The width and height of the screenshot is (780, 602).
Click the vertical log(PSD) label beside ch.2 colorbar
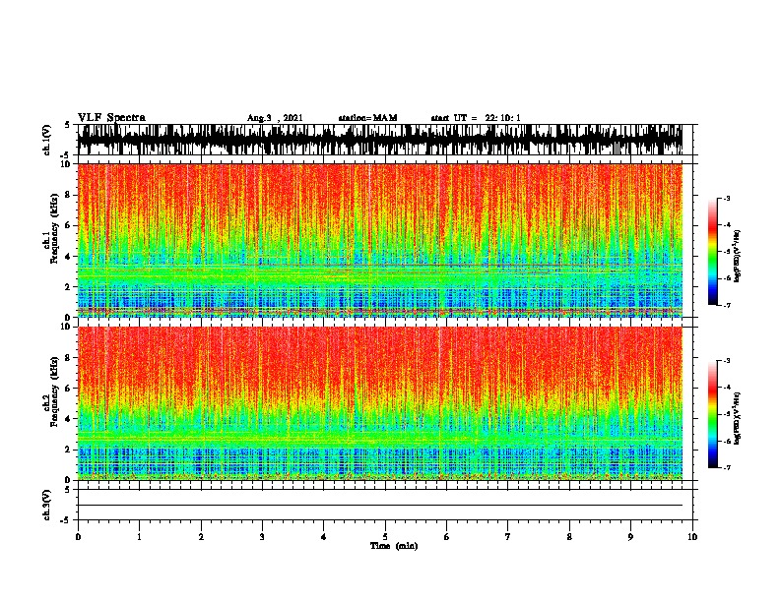(738, 418)
